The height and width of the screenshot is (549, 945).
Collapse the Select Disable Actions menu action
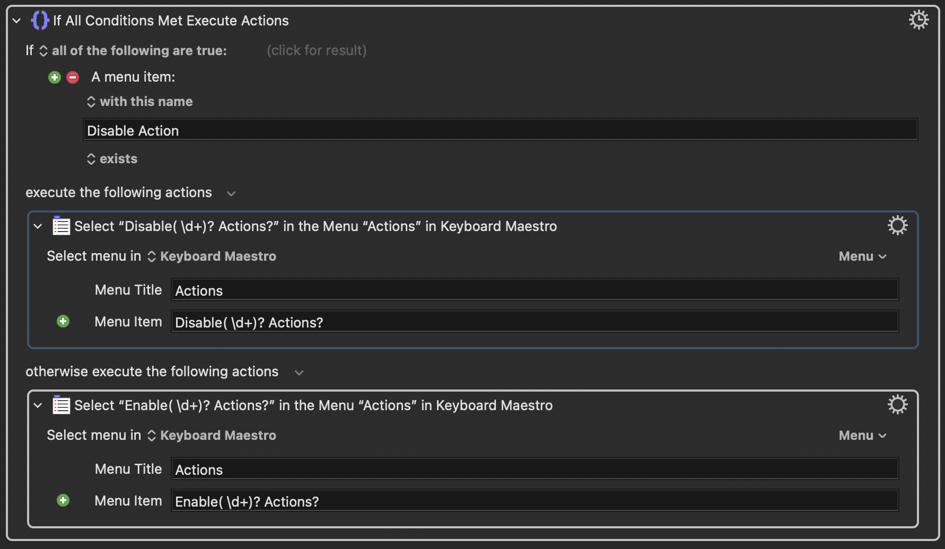tap(38, 226)
